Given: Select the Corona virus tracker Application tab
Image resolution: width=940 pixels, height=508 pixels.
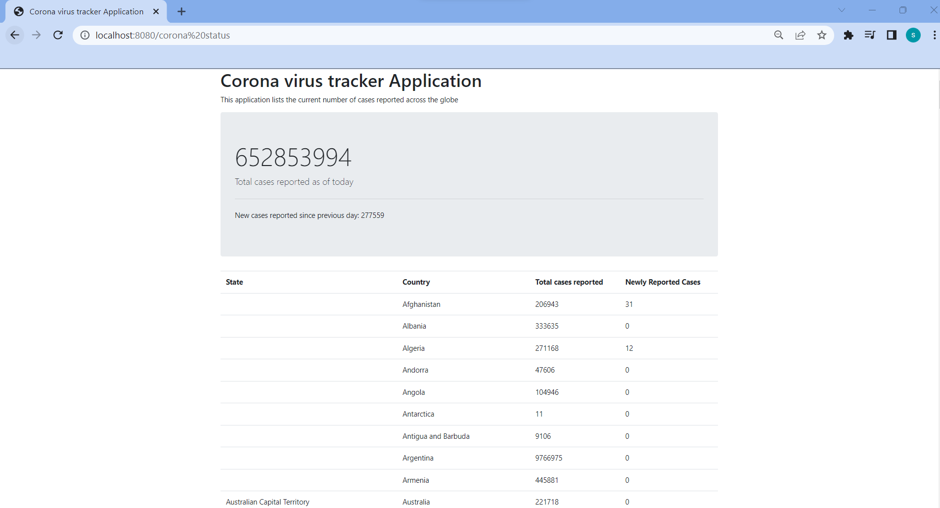Looking at the screenshot, I should tap(86, 11).
